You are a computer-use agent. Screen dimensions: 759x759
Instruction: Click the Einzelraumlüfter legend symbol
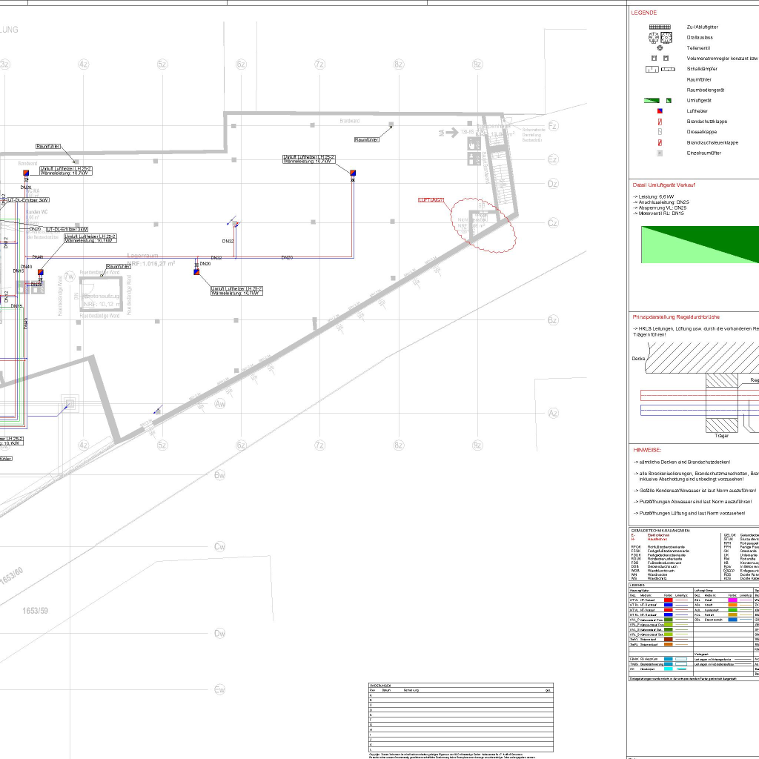[659, 153]
